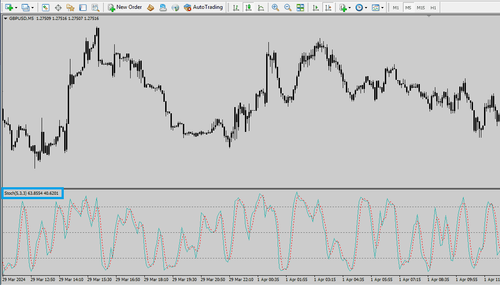Switch chart to bar chart mode
500x285 pixels.
[236, 8]
